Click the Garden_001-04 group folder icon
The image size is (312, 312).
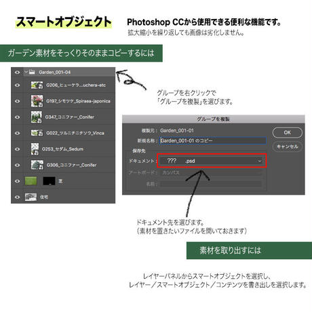click(32, 72)
